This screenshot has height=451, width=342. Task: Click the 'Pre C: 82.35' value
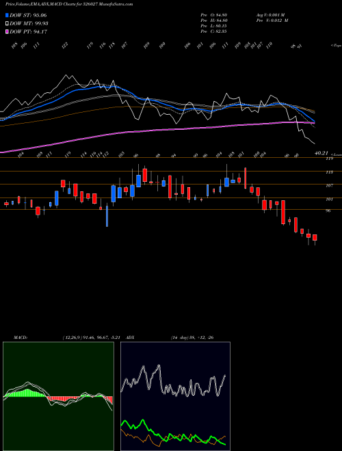[214, 31]
